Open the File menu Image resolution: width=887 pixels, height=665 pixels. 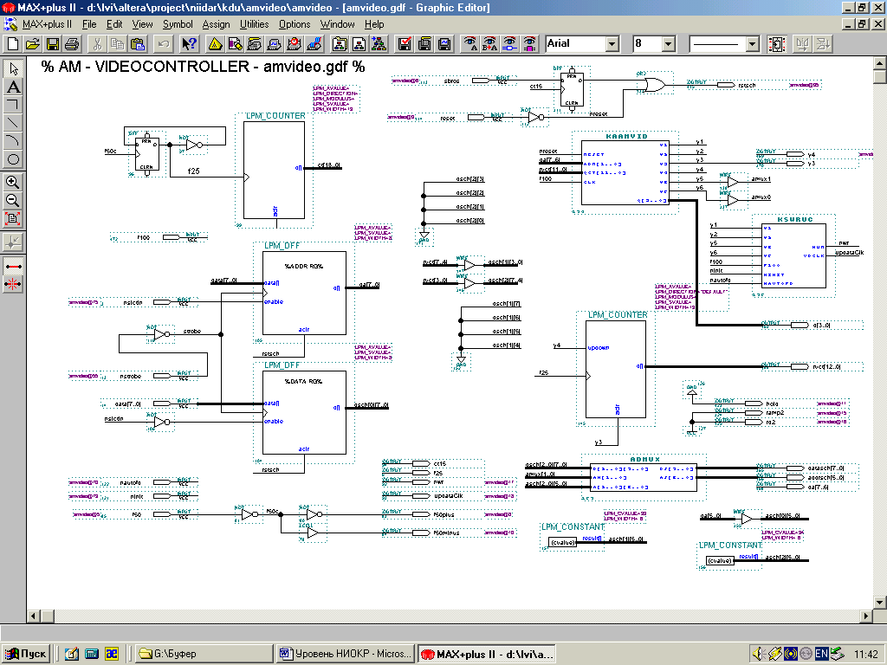pyautogui.click(x=89, y=24)
